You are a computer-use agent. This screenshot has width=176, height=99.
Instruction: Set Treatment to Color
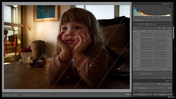(x=159, y=84)
